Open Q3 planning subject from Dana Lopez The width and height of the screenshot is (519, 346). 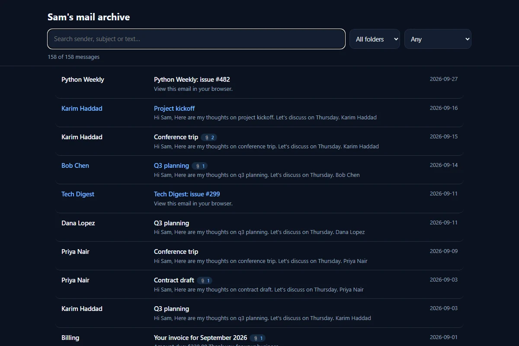point(171,223)
